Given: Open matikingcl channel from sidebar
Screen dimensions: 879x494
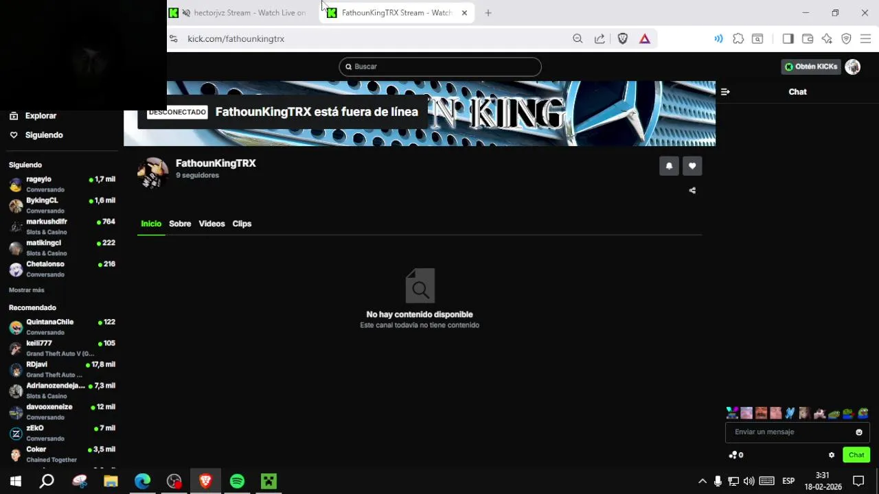Looking at the screenshot, I should pos(62,248).
